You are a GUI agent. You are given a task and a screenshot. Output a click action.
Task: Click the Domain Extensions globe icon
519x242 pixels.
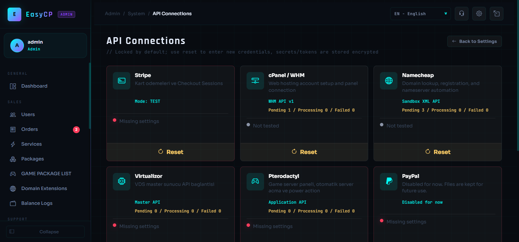pos(13,189)
